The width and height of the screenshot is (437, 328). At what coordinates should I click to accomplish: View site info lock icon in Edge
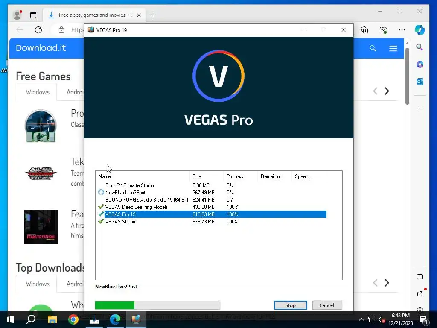61,30
